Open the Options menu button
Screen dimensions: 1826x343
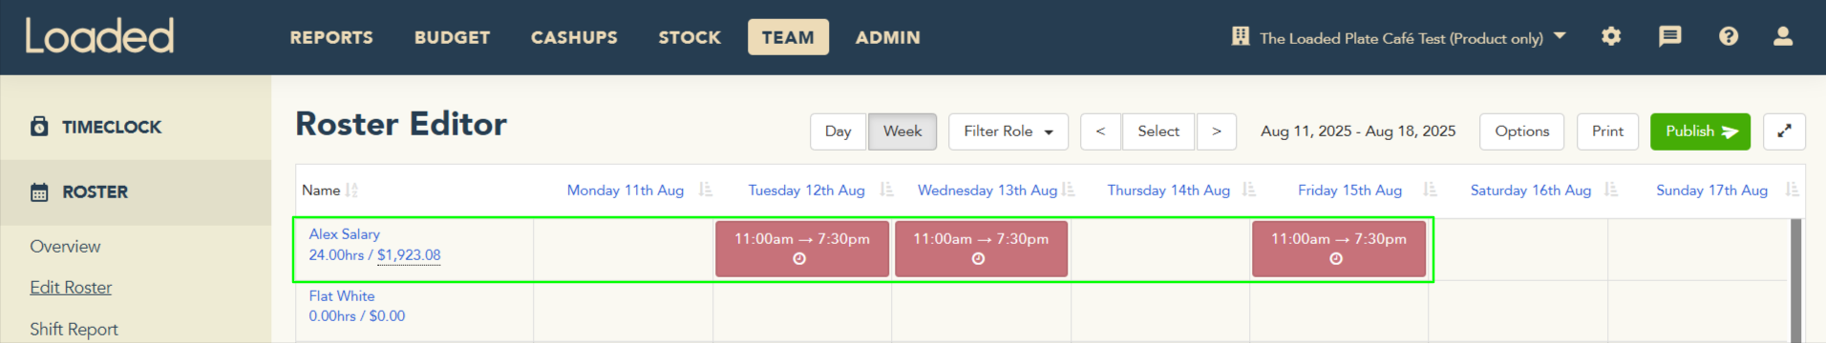(x=1521, y=131)
